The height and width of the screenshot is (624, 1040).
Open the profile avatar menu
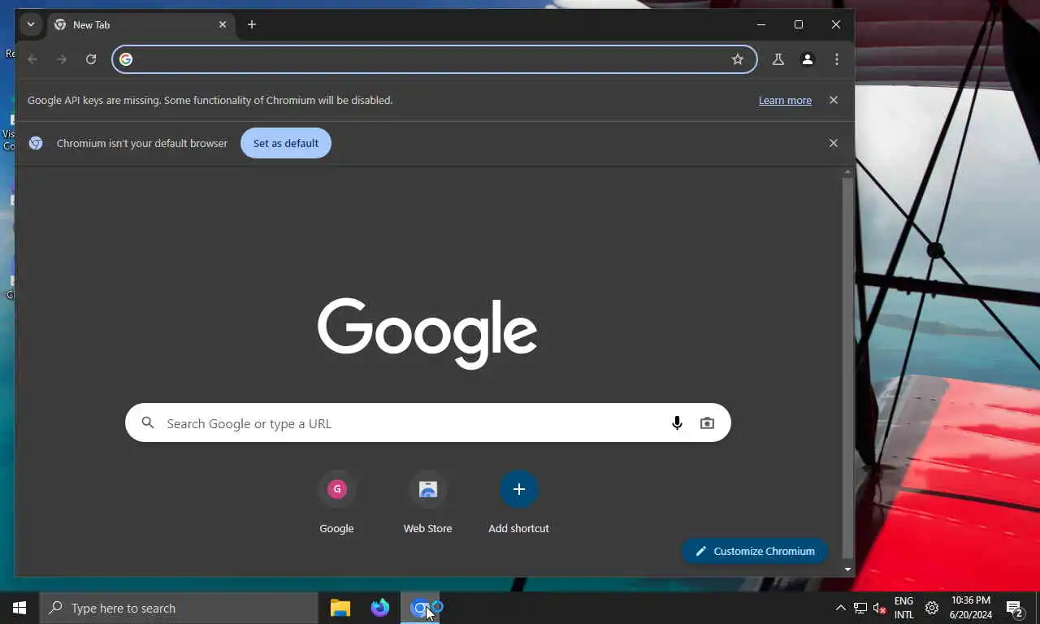tap(808, 59)
